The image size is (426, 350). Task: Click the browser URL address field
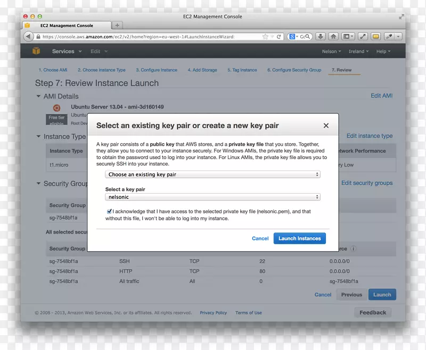(x=144, y=37)
